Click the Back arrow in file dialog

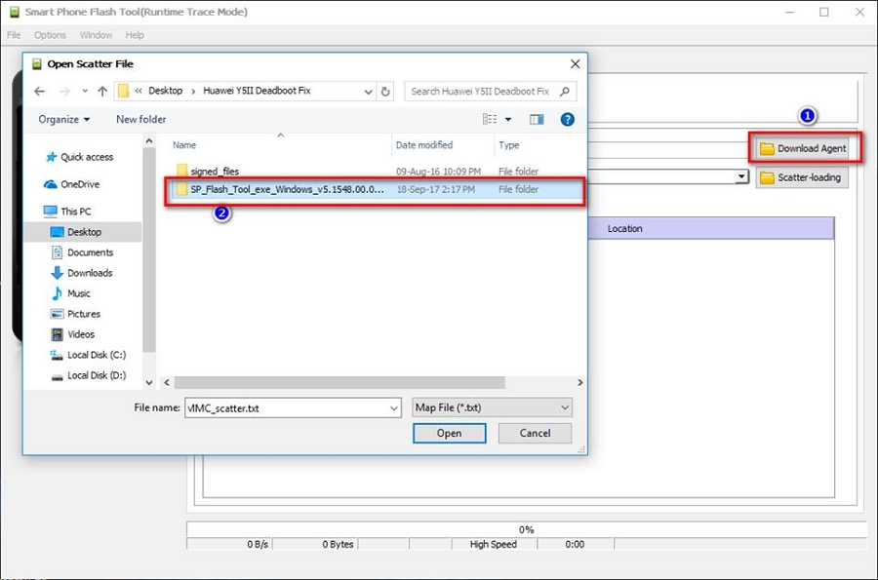(39, 92)
